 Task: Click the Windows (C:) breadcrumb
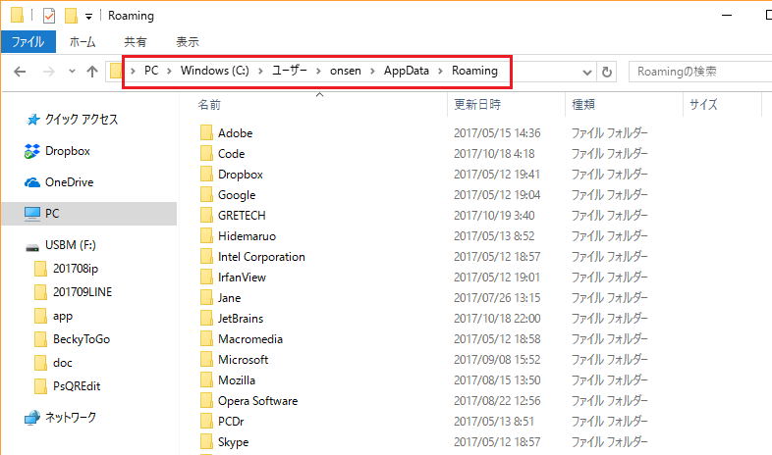[x=215, y=71]
